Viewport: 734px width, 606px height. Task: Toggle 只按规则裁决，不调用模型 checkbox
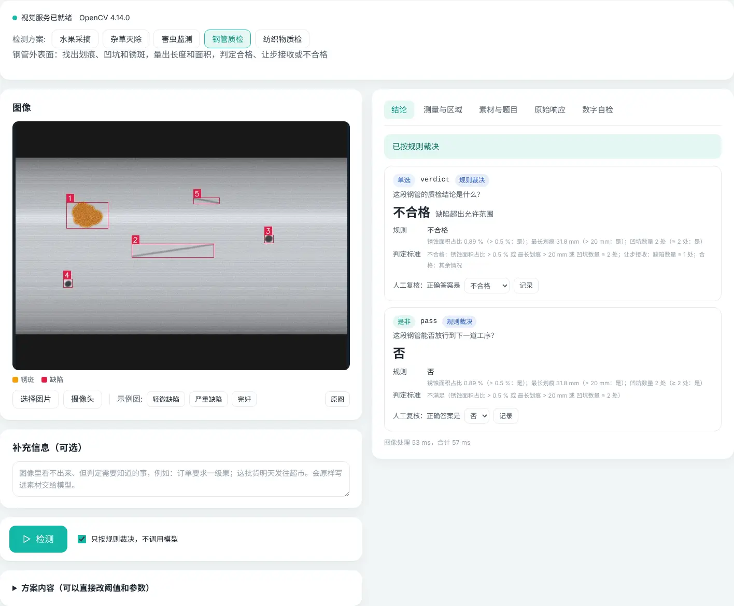82,539
